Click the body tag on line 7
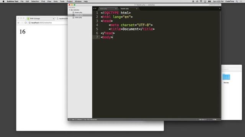 click(107, 37)
